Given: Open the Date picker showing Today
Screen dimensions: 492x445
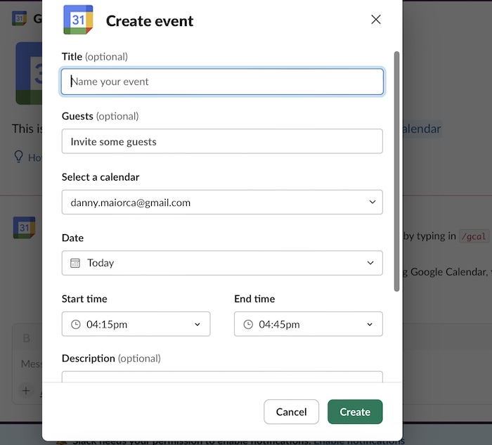Looking at the screenshot, I should tap(222, 263).
